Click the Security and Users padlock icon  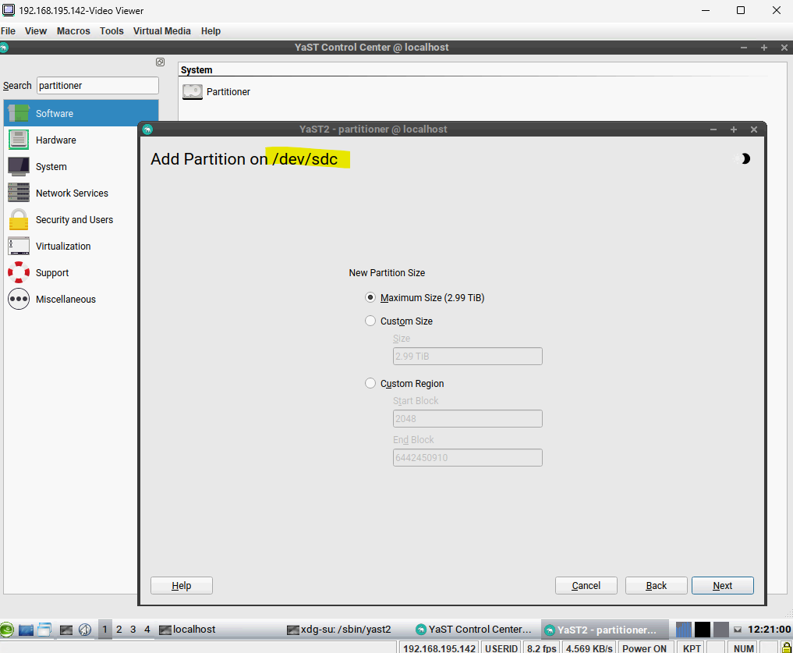(19, 220)
